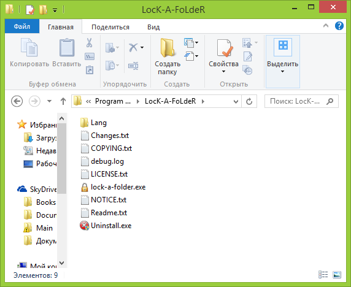The image size is (351, 287).
Task: Select the lock-a-folder.exe file
Action: click(113, 187)
